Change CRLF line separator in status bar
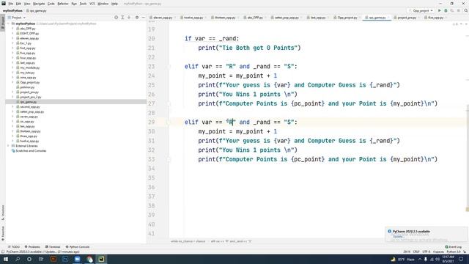 tap(416, 252)
